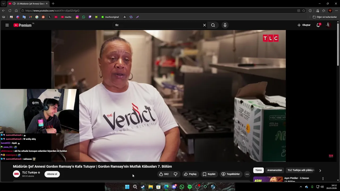Close the Müdürün Şef Annesi tab
Screen dimensions: 340x191
tap(47, 3)
